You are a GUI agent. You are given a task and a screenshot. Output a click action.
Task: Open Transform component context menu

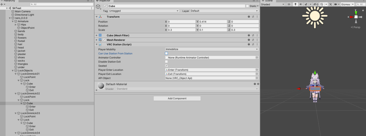pyautogui.click(x=257, y=17)
